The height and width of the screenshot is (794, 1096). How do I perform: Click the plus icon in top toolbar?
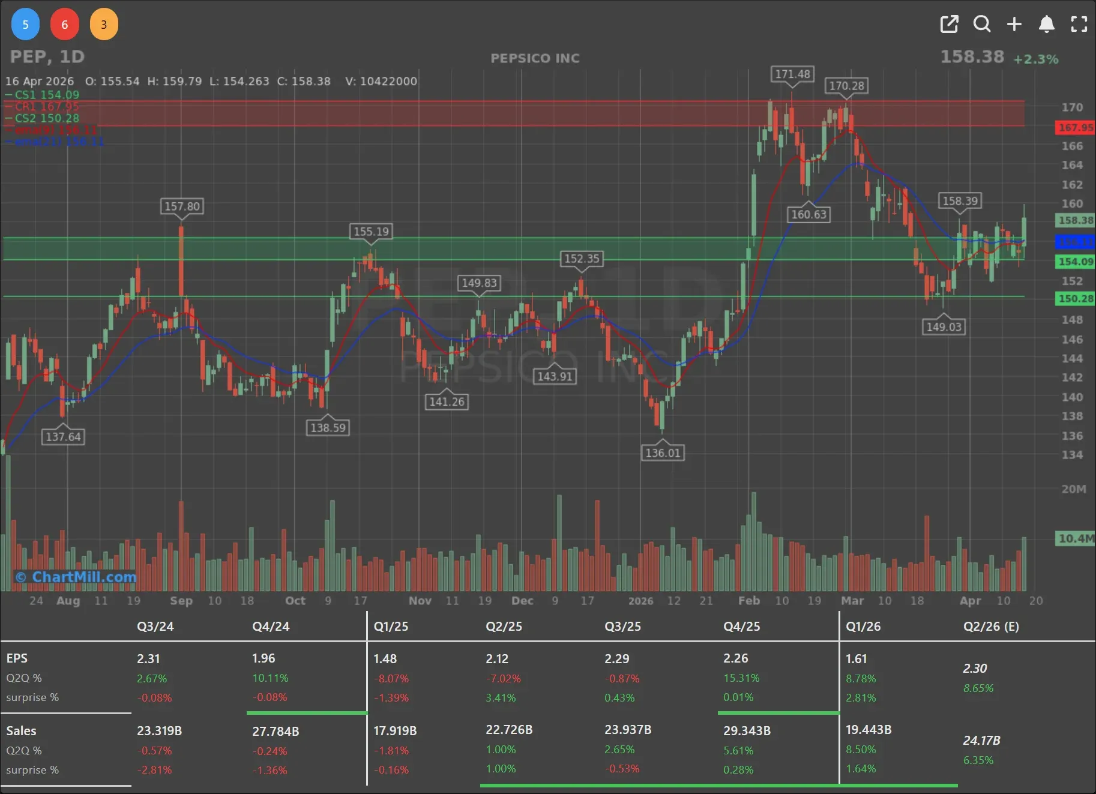click(1014, 24)
